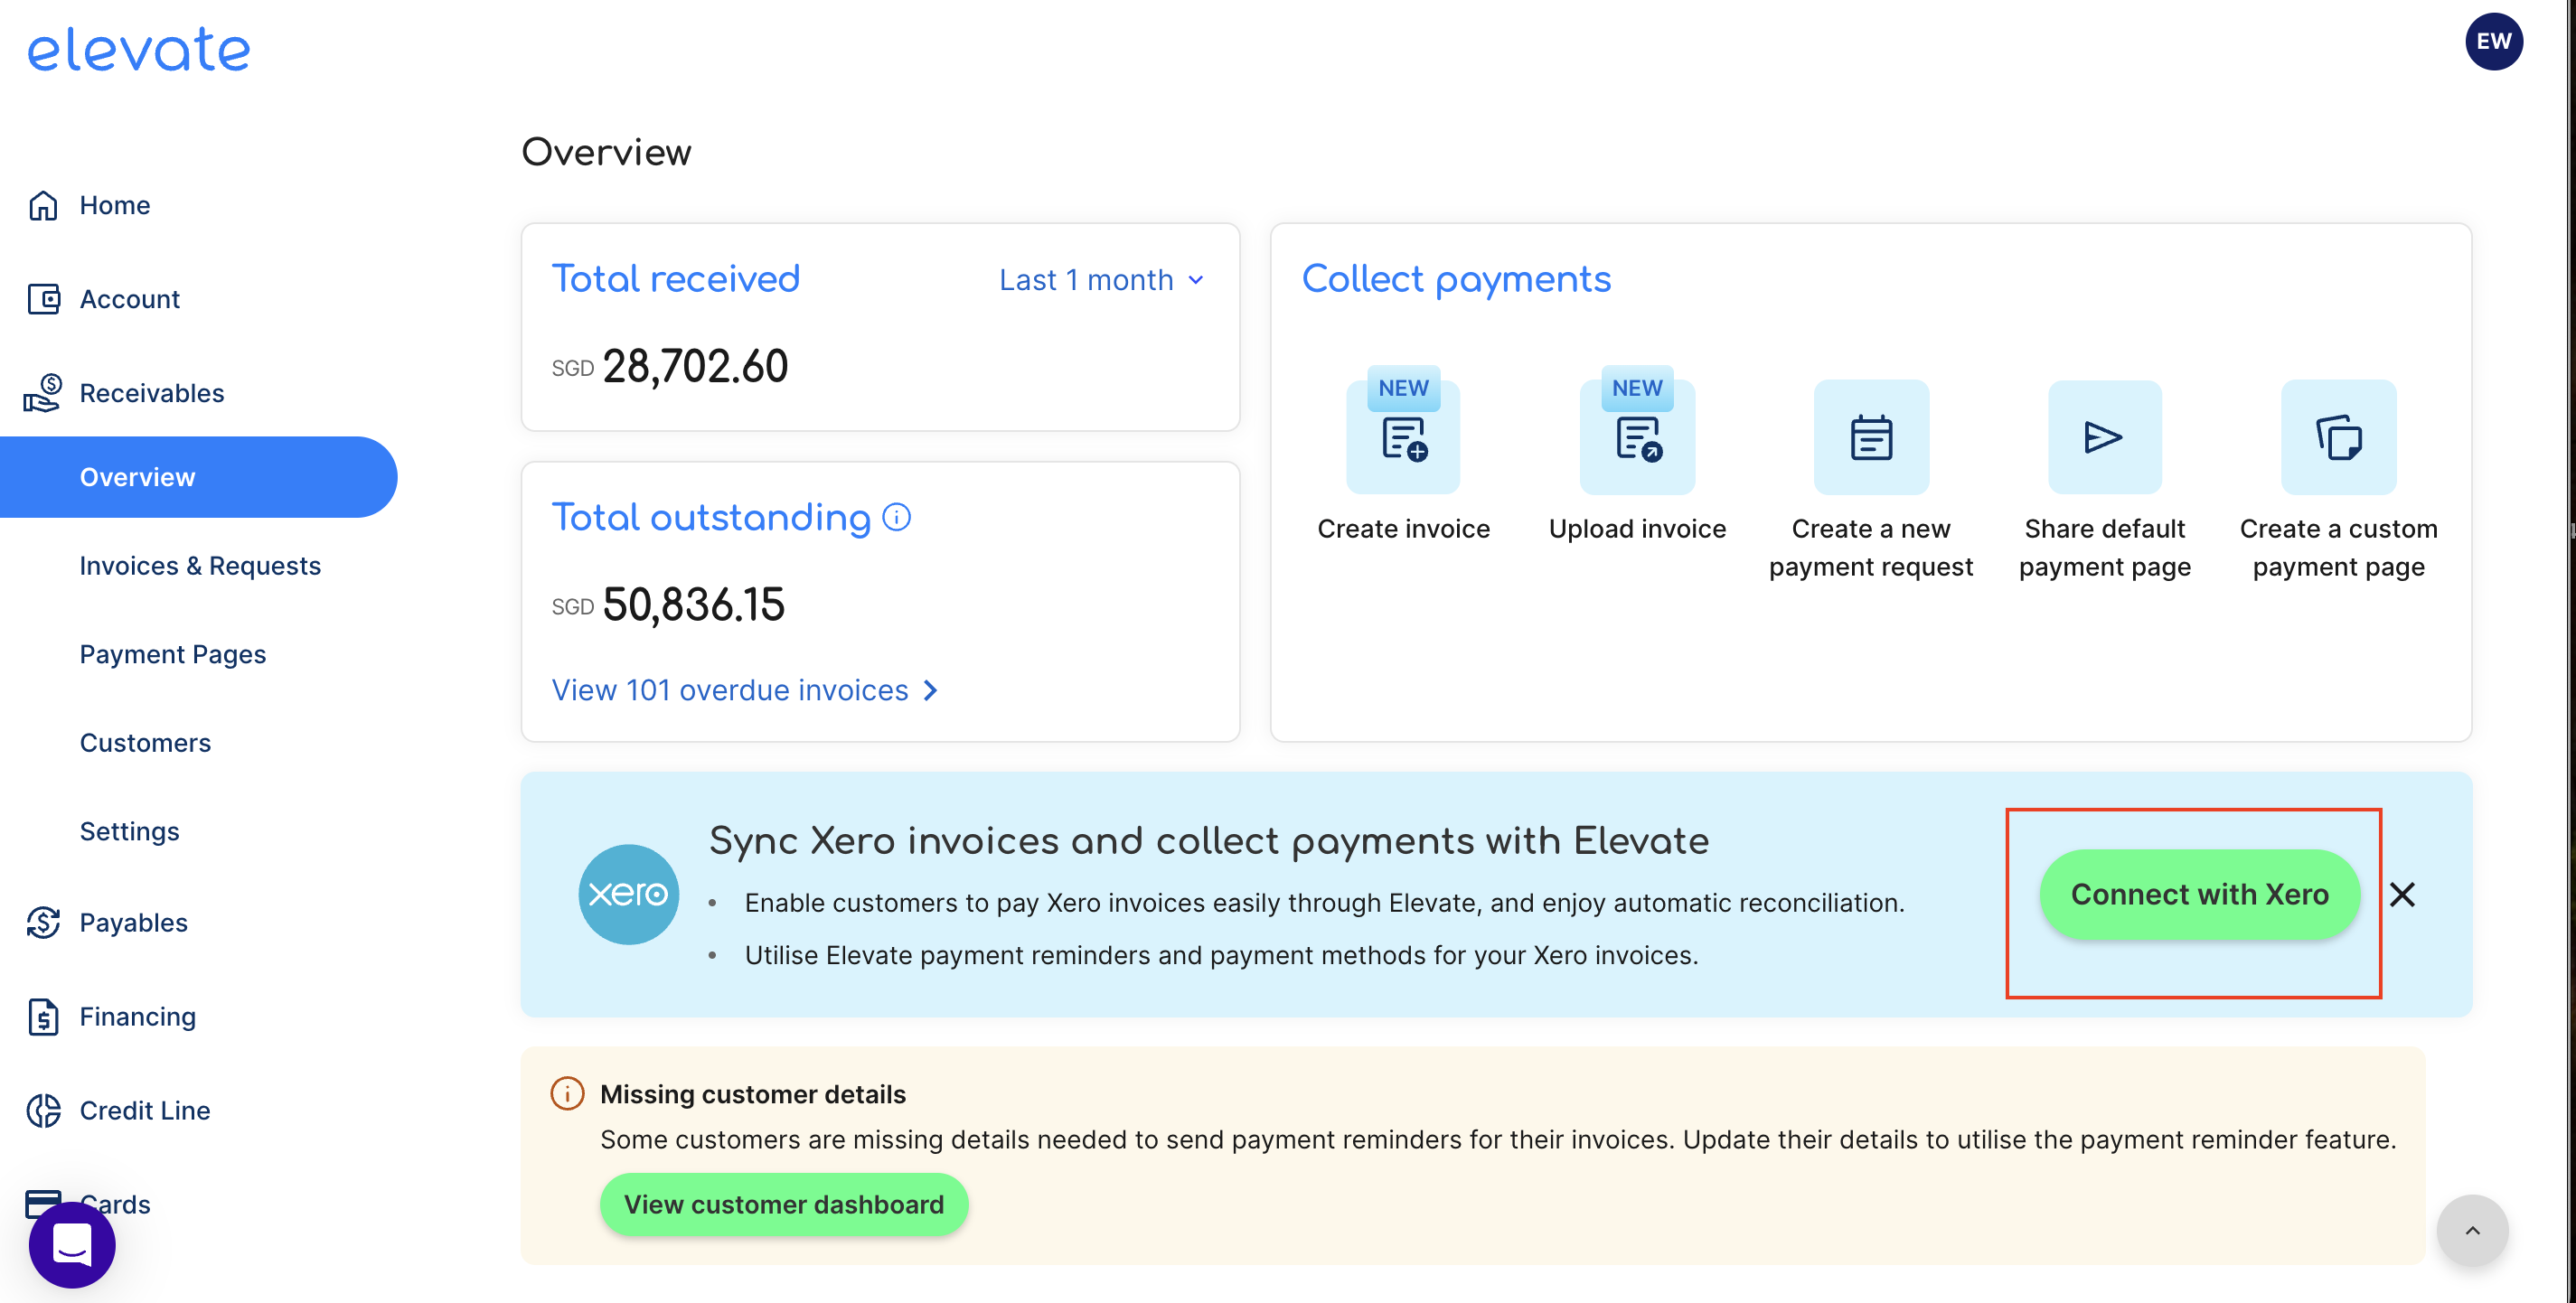Open Create a new payment request icon
Viewport: 2576px width, 1303px height.
1870,438
